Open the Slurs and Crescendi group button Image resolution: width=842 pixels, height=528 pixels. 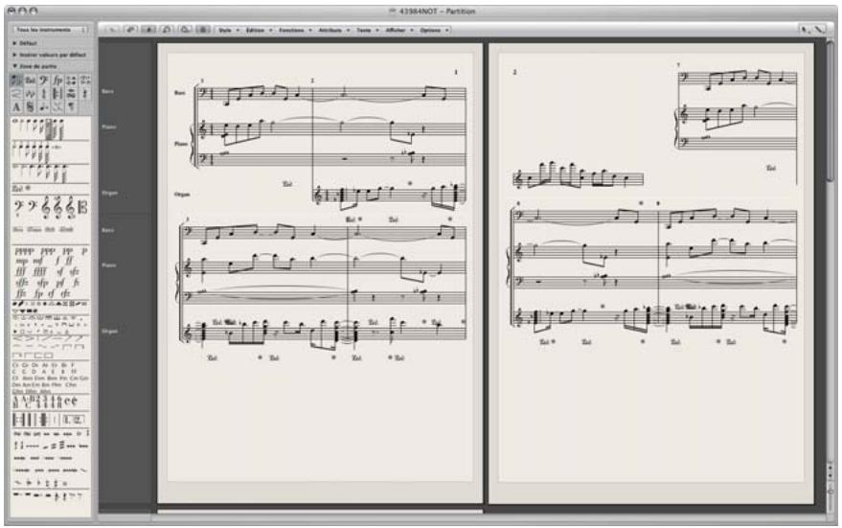pyautogui.click(x=16, y=94)
